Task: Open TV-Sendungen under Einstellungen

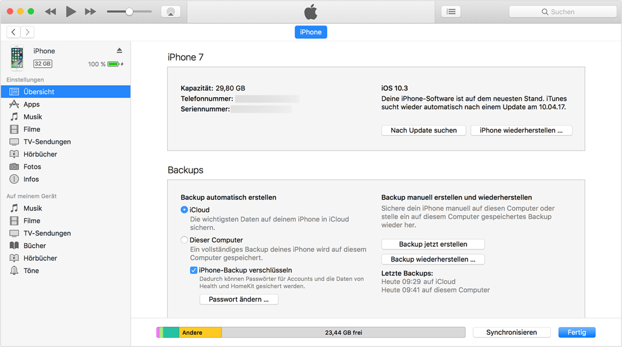Action: 66,142
